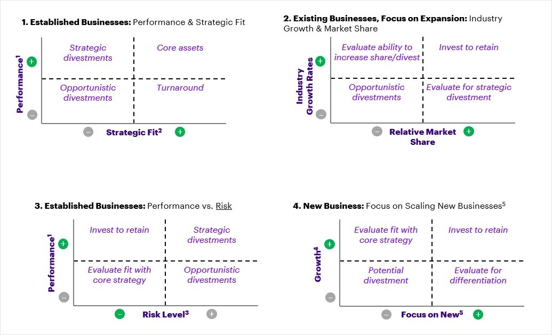Click the green minus beside Risk Level
The image size is (552, 335).
point(119,314)
